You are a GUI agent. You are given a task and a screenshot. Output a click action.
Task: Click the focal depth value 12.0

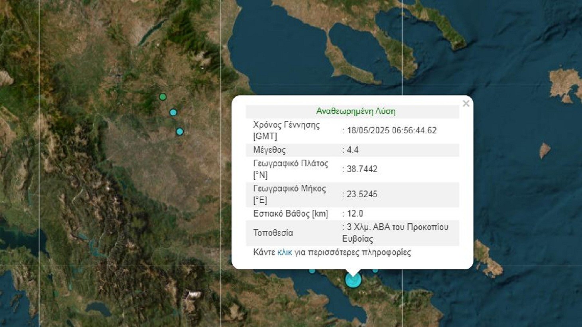coord(355,214)
